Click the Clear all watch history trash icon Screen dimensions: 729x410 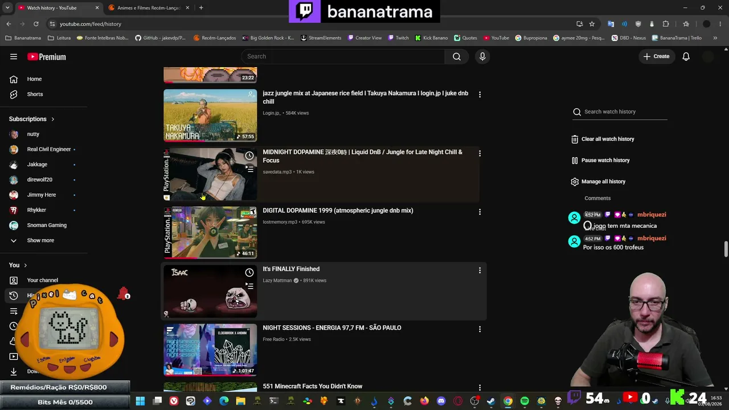[575, 139]
